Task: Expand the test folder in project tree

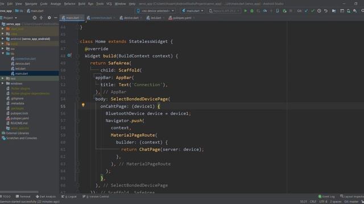Action: coord(2,78)
